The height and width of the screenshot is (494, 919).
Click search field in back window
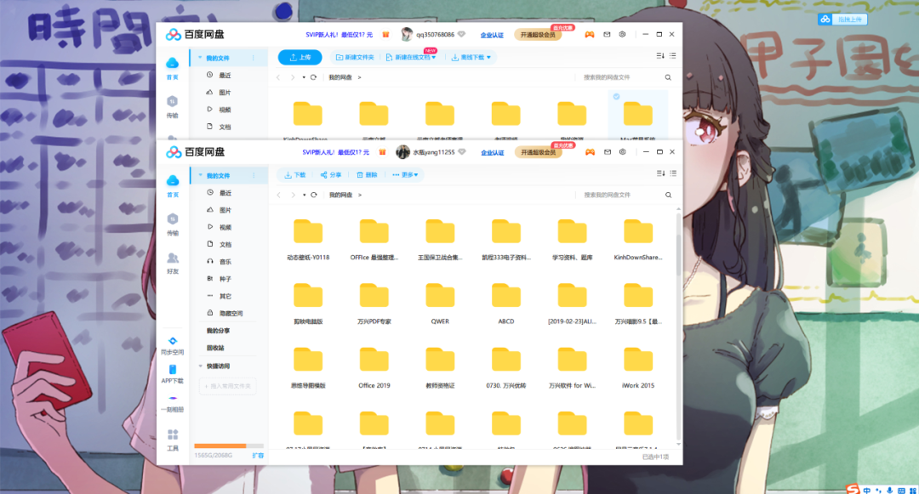(620, 77)
